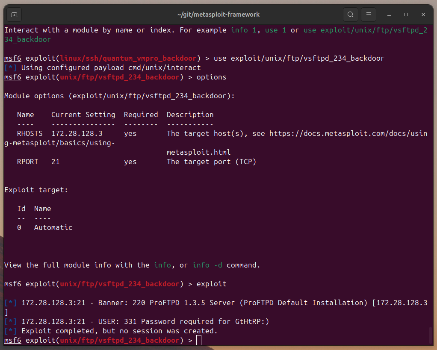Open a new terminal tab
437x350 pixels.
(x=14, y=15)
